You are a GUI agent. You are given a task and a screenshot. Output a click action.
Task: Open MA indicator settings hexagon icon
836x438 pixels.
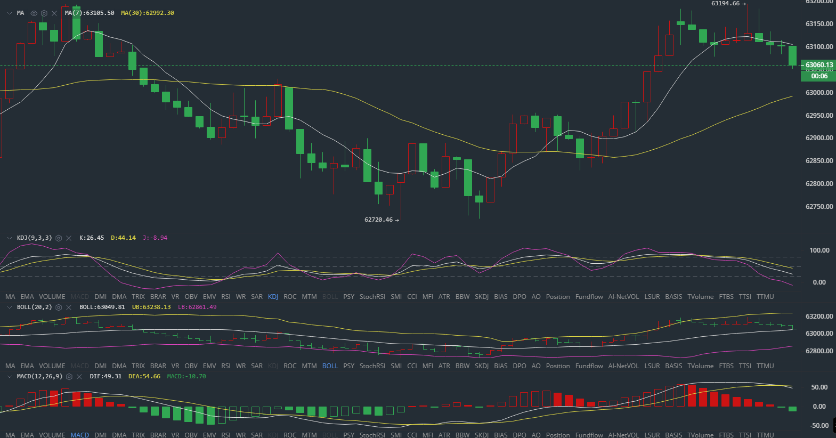pos(44,13)
